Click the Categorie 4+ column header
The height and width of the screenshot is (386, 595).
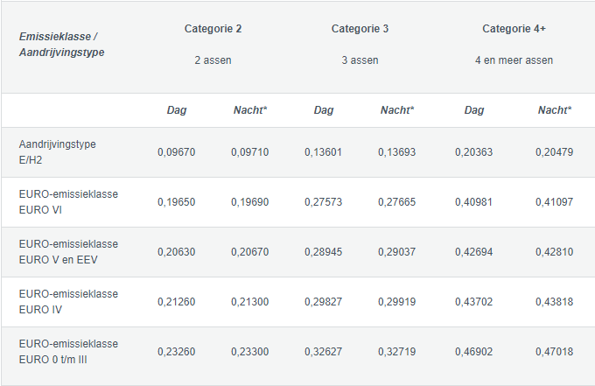click(514, 29)
